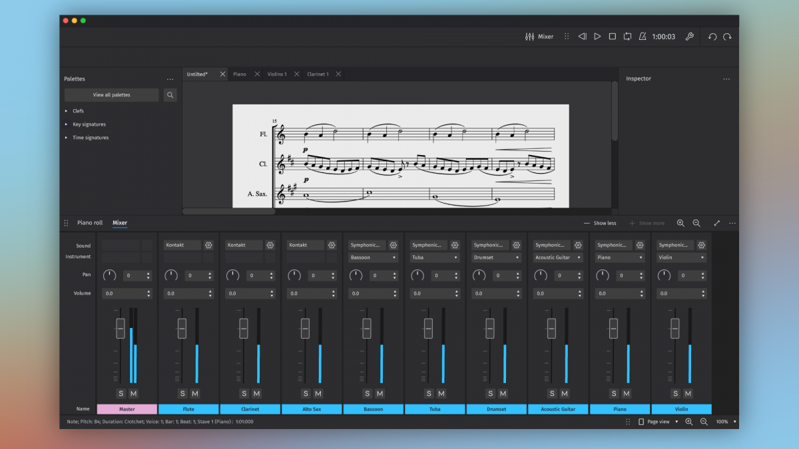
Task: Click the Tuba volume fader handle
Action: [x=428, y=328]
